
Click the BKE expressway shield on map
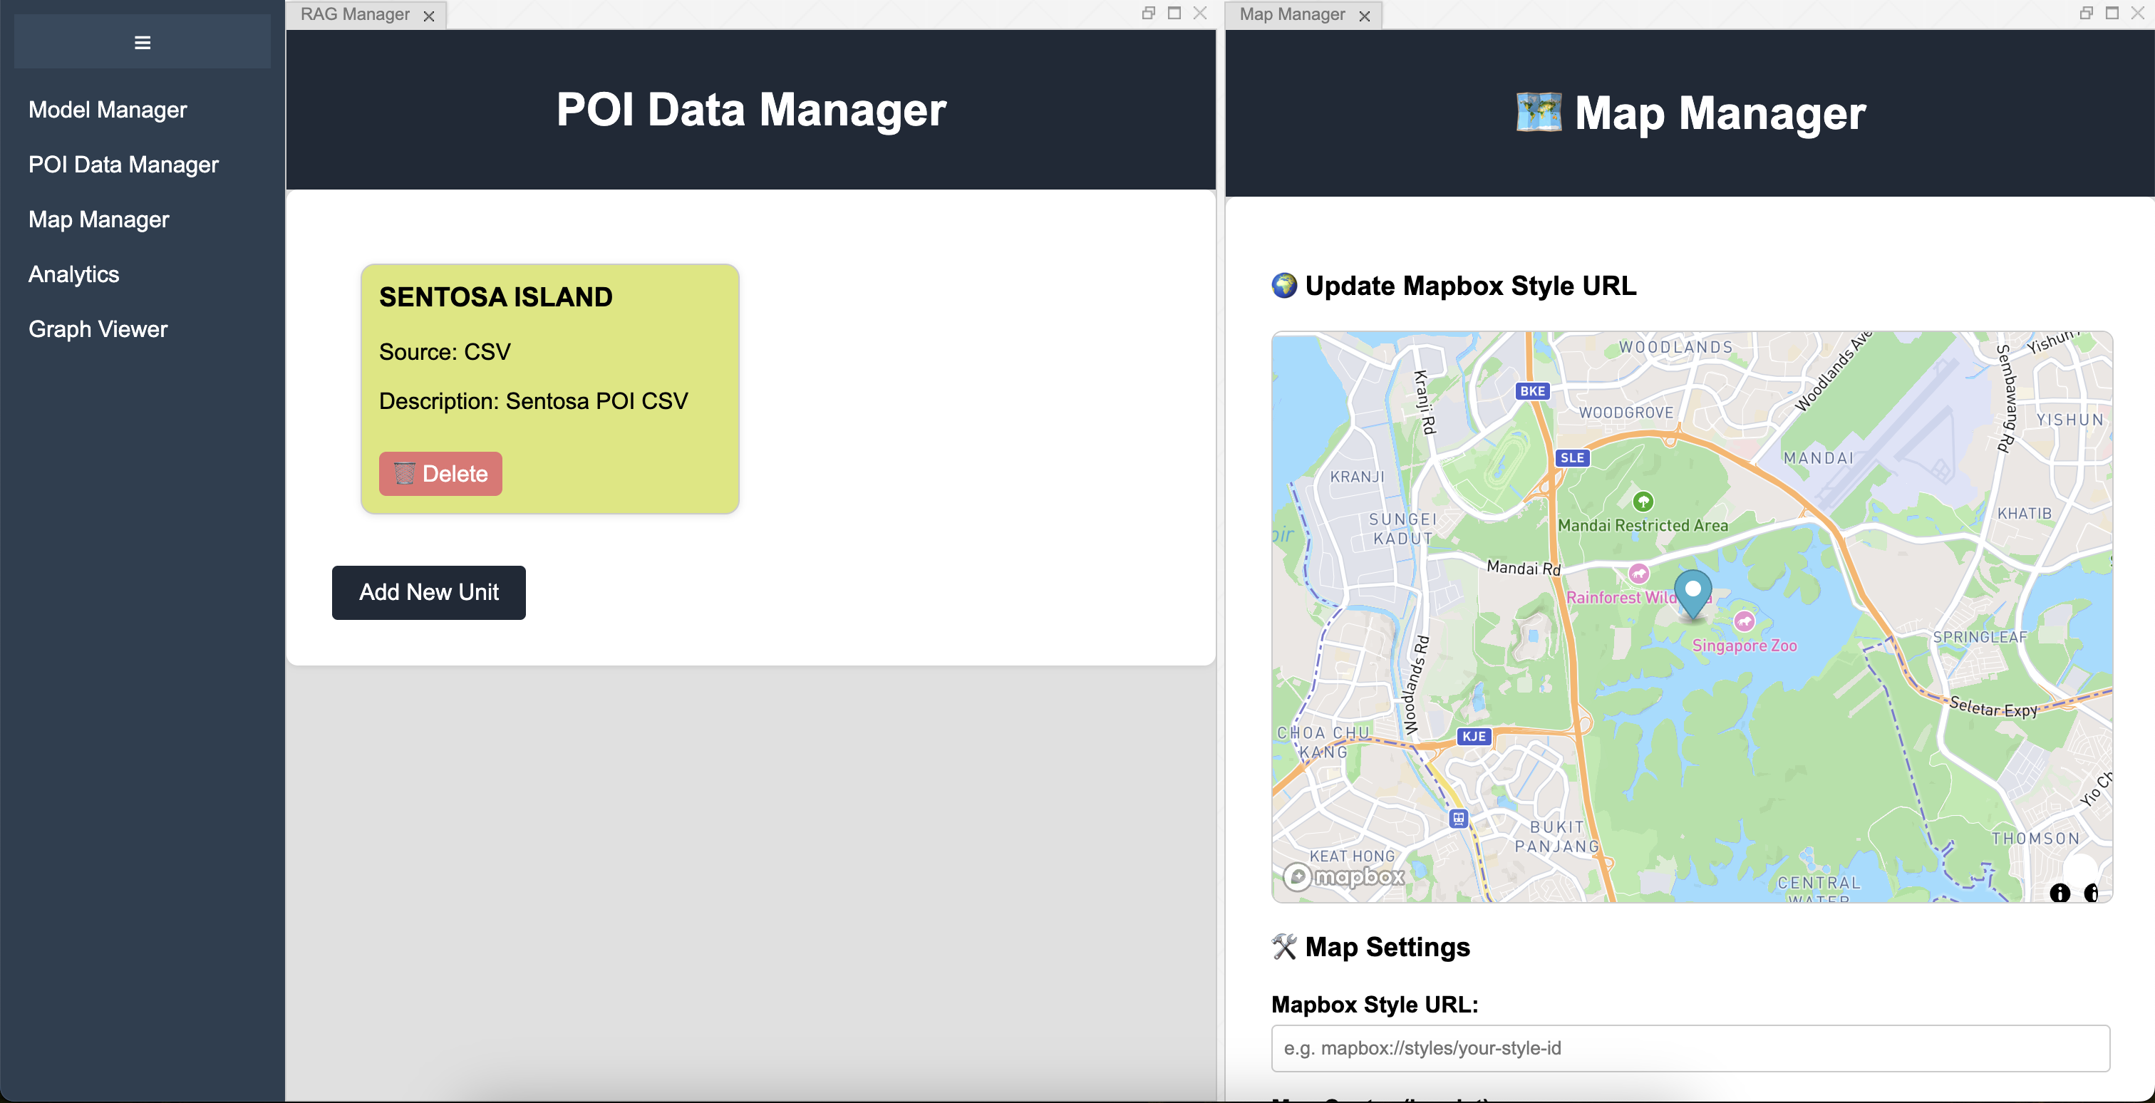click(x=1531, y=390)
